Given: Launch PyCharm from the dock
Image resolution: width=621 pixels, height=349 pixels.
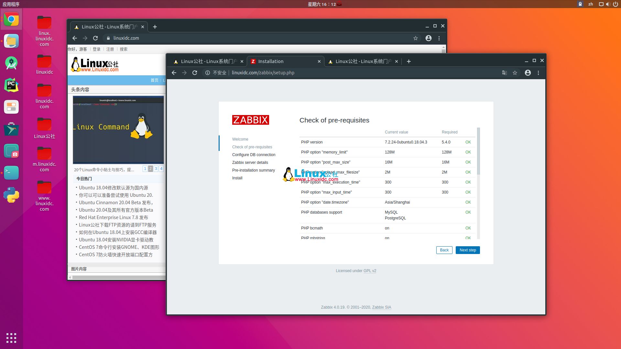Looking at the screenshot, I should point(11,85).
